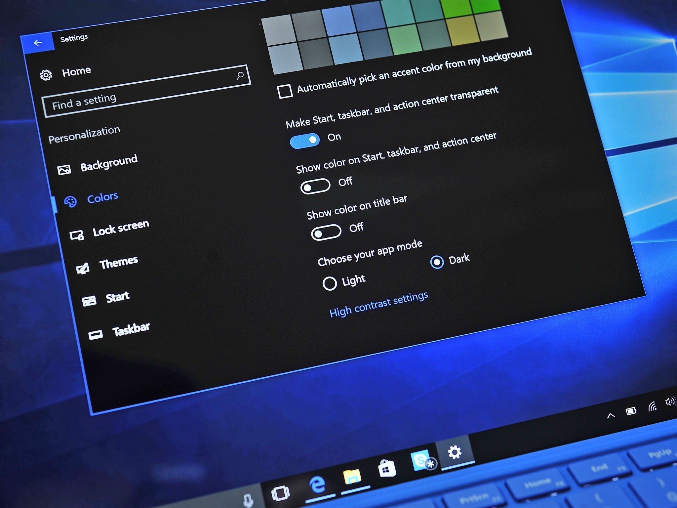Open the Taskbar settings page
The height and width of the screenshot is (508, 677).
(x=131, y=329)
